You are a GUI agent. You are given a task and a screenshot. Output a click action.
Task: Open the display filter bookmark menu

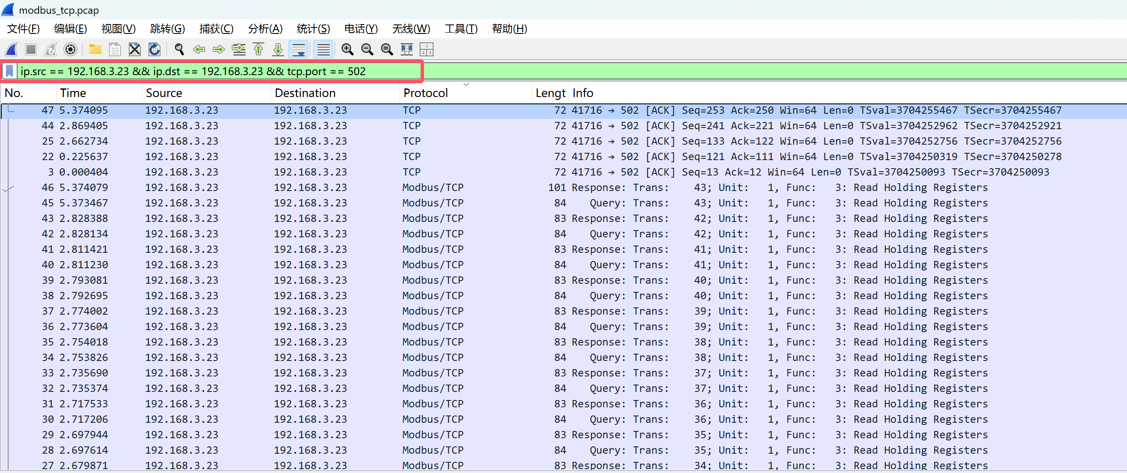[x=9, y=71]
